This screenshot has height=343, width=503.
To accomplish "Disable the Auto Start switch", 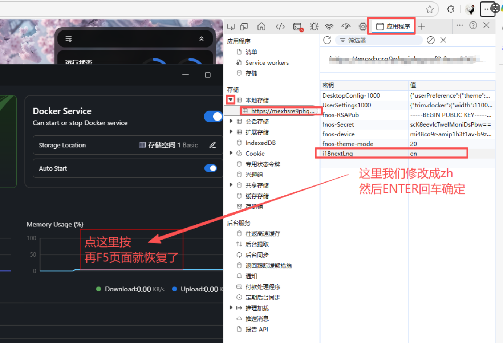I will click(211, 168).
